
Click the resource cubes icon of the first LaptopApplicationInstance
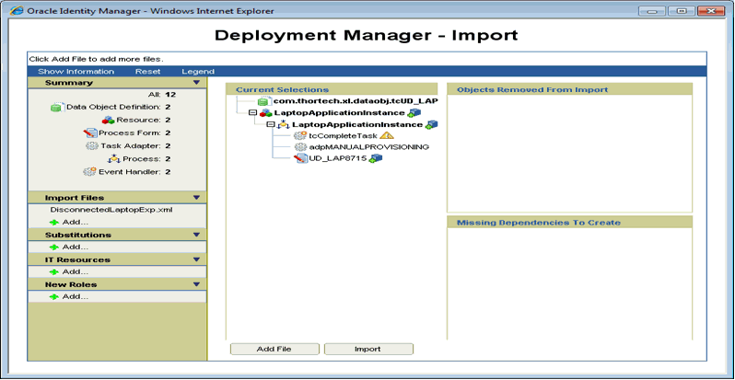coord(266,113)
